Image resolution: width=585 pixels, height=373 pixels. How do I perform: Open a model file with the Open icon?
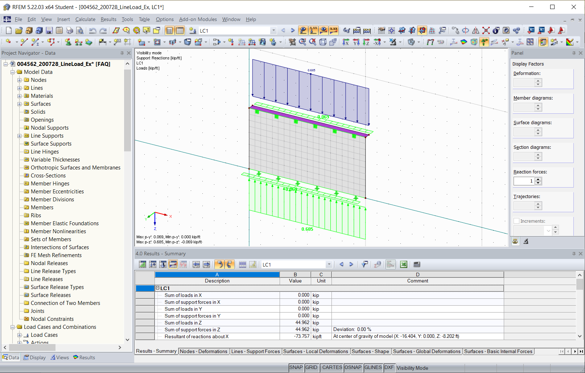[x=19, y=30]
